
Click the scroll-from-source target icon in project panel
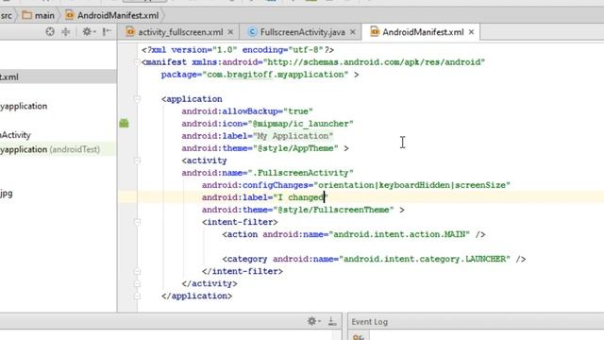(x=50, y=31)
